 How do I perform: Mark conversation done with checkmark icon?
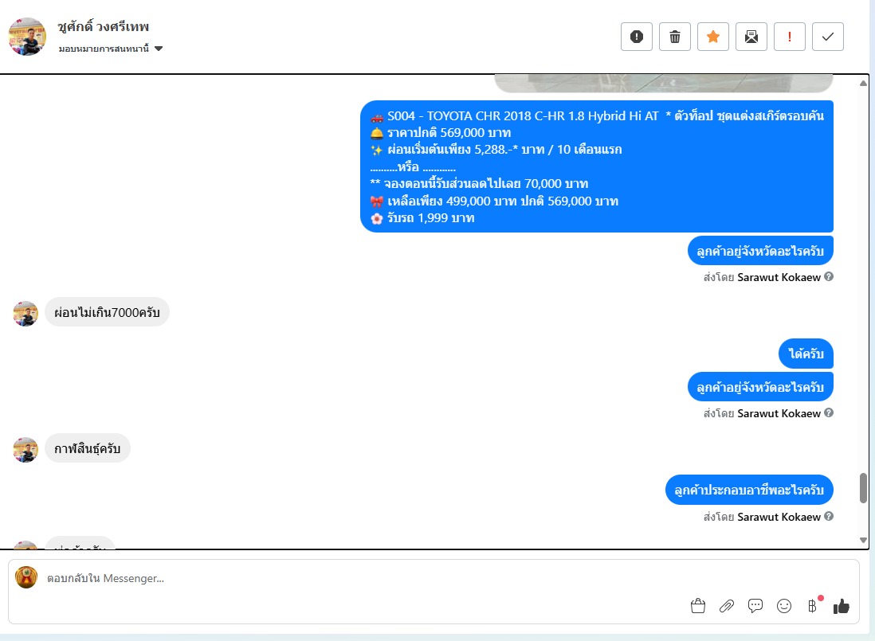pyautogui.click(x=827, y=37)
